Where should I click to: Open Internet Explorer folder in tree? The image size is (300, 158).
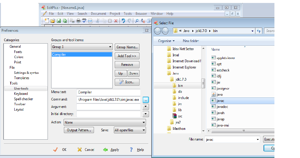pos(184,67)
